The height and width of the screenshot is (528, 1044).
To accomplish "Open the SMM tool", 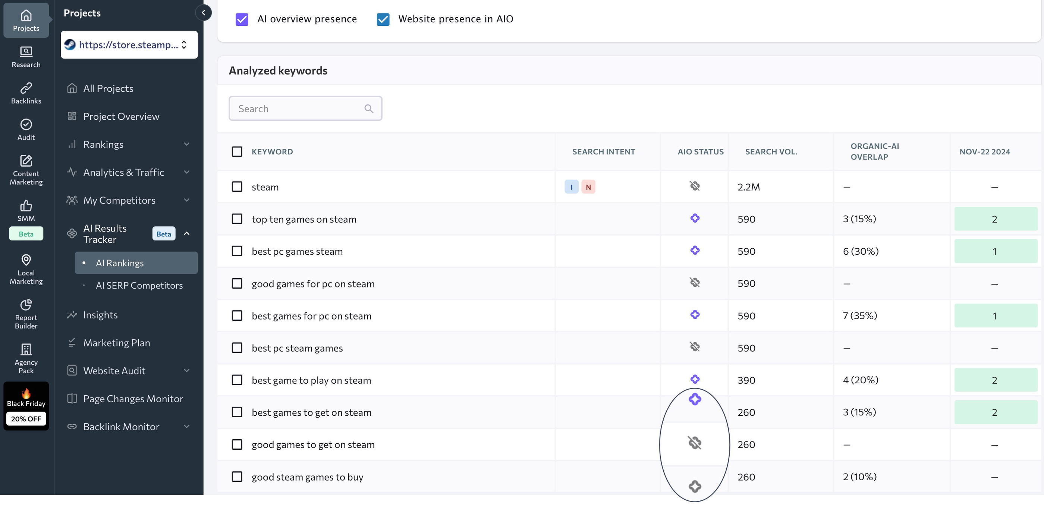I will tap(25, 211).
